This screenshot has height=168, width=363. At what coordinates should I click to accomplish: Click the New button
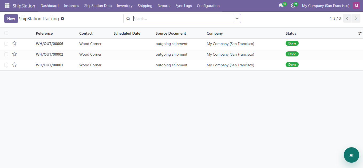coord(11,19)
